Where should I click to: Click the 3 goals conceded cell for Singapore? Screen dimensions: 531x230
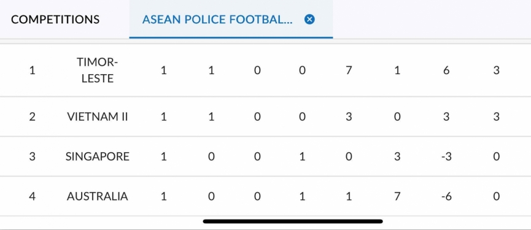click(397, 156)
